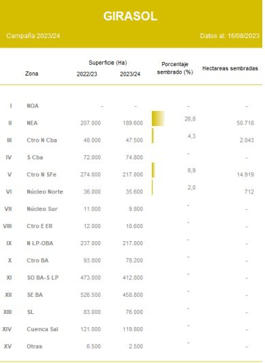Click the Ctro N Cba percentage bar
The image size is (265, 363).
point(153,136)
